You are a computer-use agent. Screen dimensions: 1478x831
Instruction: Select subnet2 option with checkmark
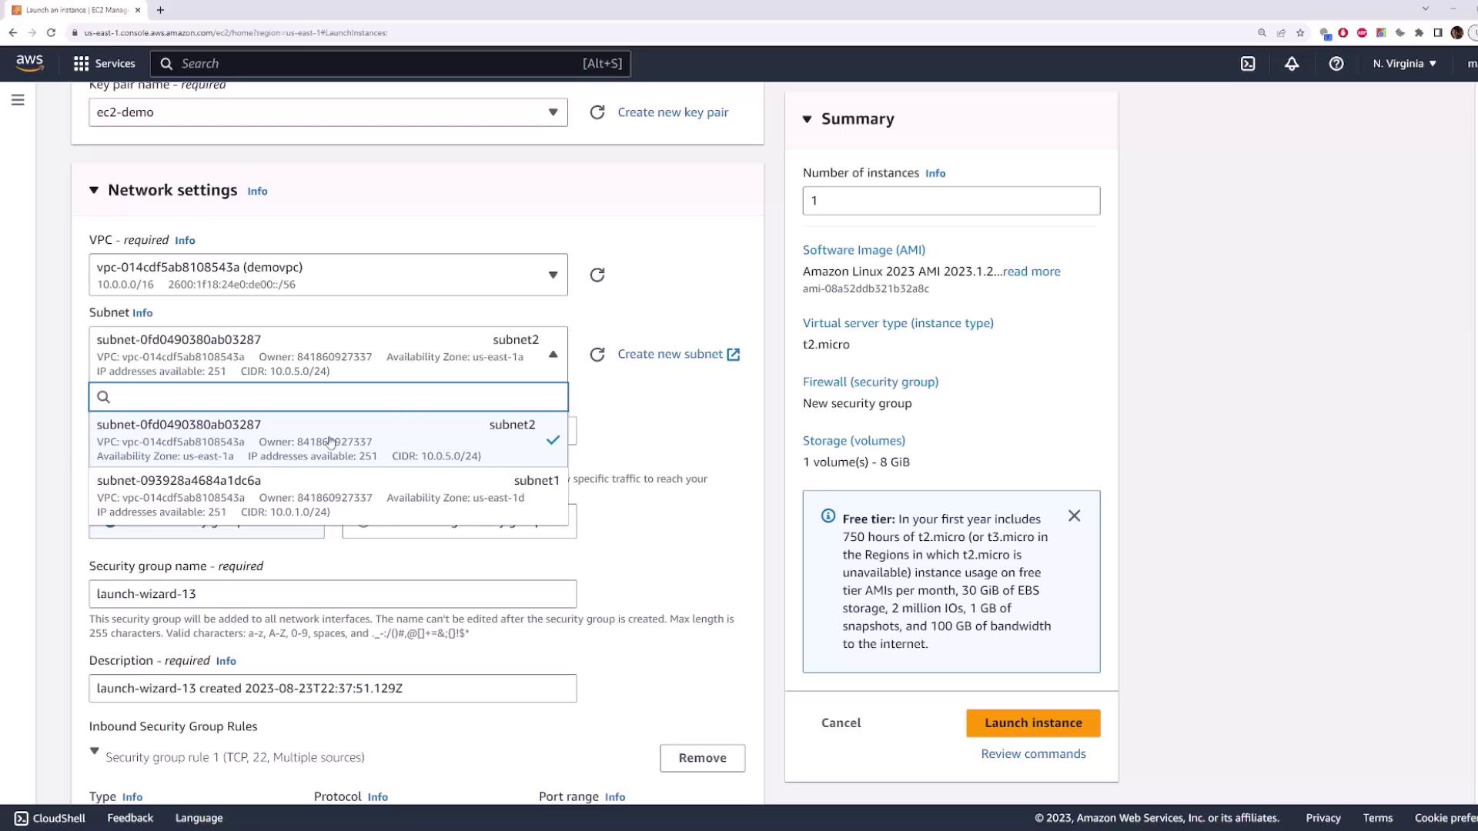(328, 439)
